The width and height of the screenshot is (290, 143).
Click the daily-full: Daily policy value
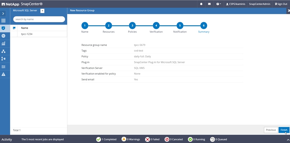coord(143,56)
